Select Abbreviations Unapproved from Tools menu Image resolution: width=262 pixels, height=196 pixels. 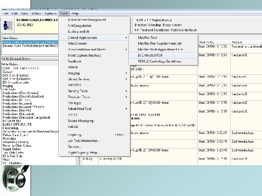[x=94, y=20]
